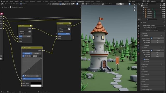Open the node editor Add menu
Screen dimensions: 166x93
pyautogui.click(x=14, y=4)
